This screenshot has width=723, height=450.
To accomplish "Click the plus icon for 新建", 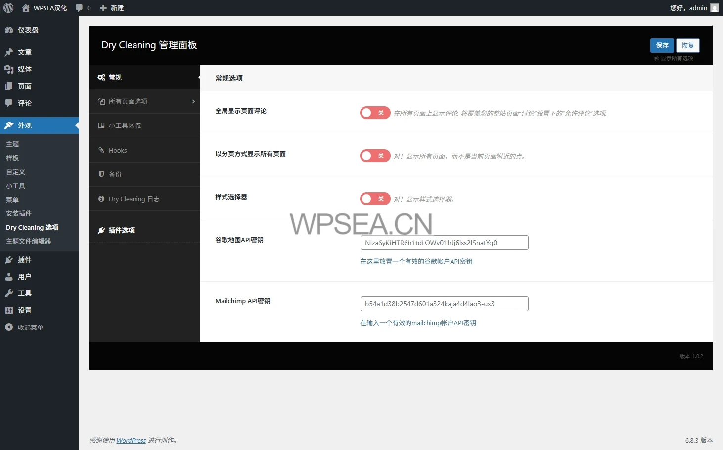I will pos(103,8).
